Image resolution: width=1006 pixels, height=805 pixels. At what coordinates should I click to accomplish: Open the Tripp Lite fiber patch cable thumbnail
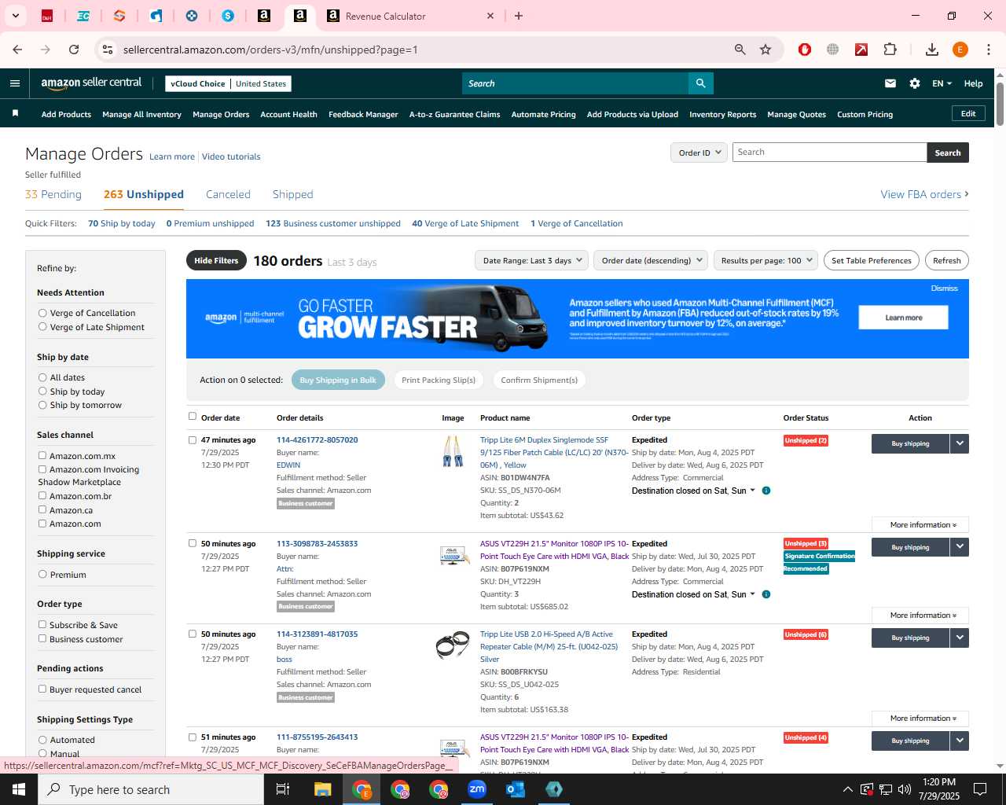tap(453, 451)
